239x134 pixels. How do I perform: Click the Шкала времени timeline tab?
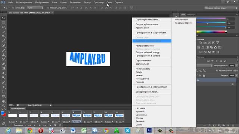[x=18, y=109]
